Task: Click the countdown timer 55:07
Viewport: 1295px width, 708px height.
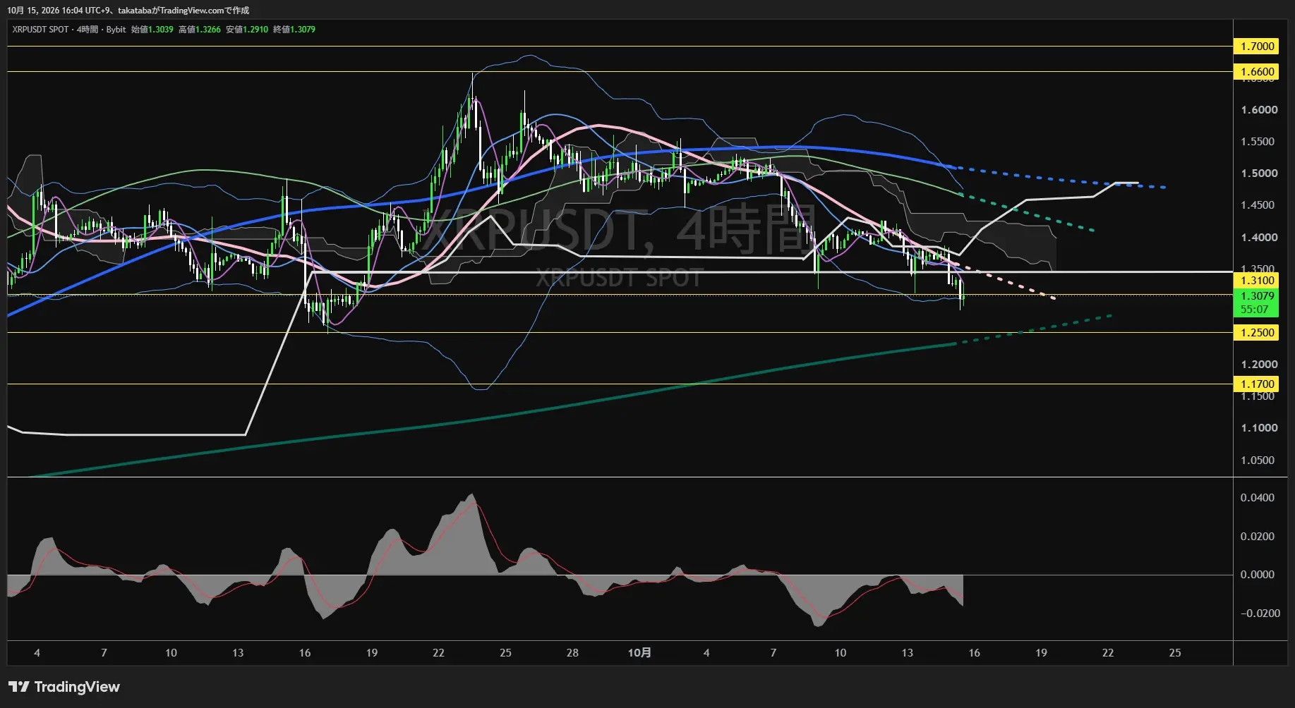Action: click(x=1254, y=310)
